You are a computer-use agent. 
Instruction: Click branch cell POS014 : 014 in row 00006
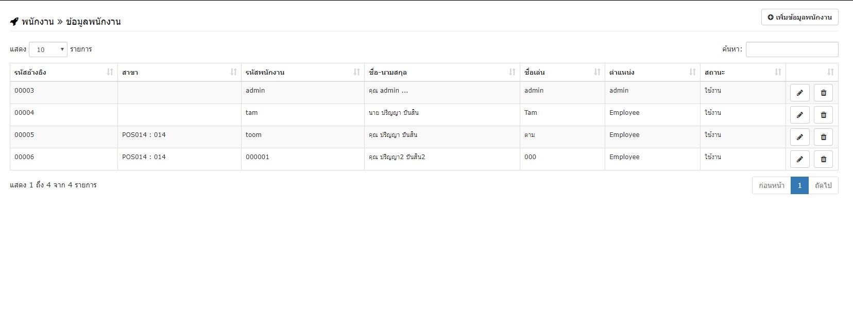179,159
